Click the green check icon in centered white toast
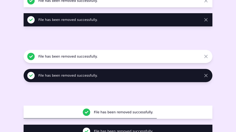 86,112
